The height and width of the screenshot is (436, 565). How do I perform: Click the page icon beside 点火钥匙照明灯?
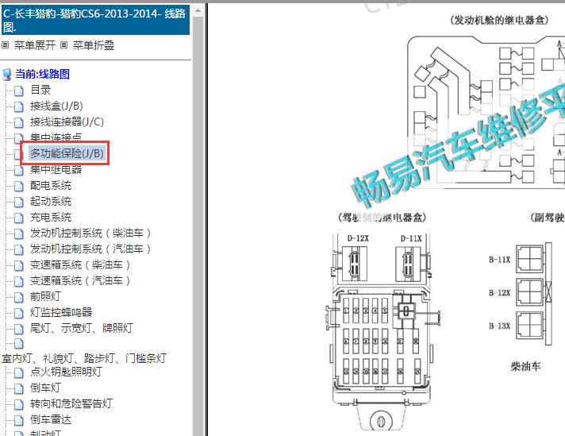click(19, 372)
